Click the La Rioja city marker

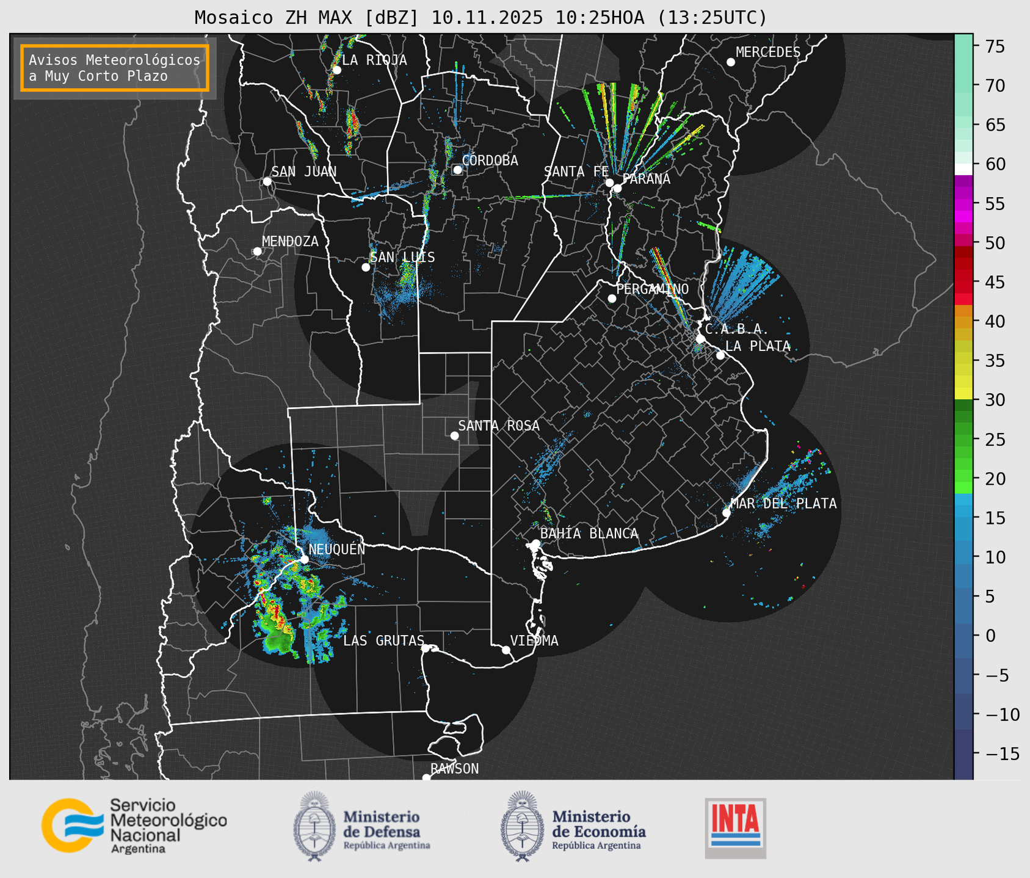click(336, 70)
